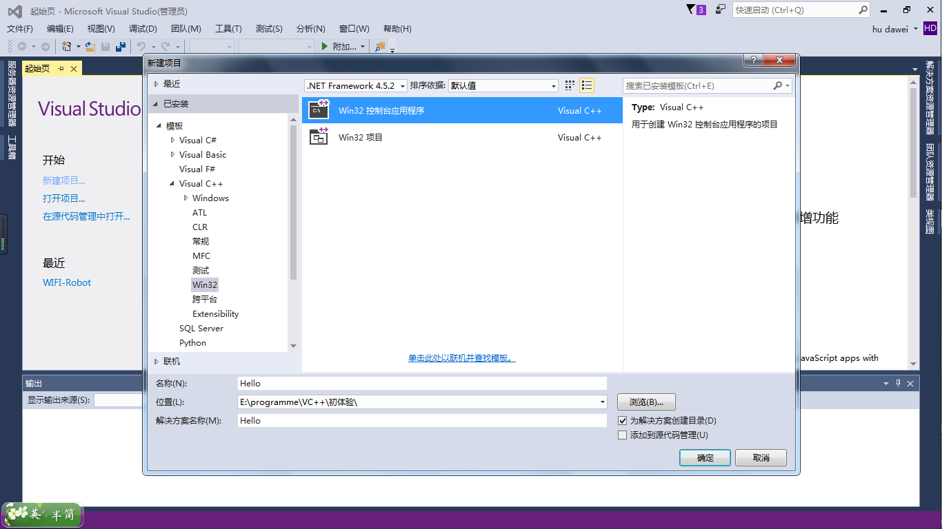Click the toolbar overflow options arrow
Screen dimensions: 942x529
pyautogui.click(x=392, y=50)
